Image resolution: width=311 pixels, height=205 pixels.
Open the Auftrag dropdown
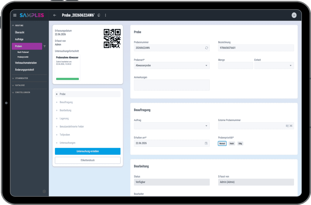tap(172, 126)
